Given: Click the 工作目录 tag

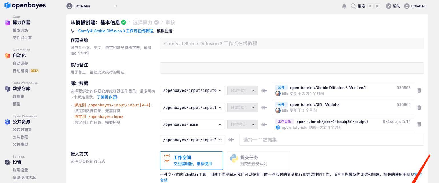Looking at the screenshot, I should click(x=284, y=122).
